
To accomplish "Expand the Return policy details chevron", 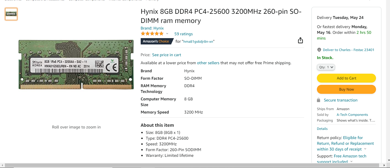I will pos(365,149).
